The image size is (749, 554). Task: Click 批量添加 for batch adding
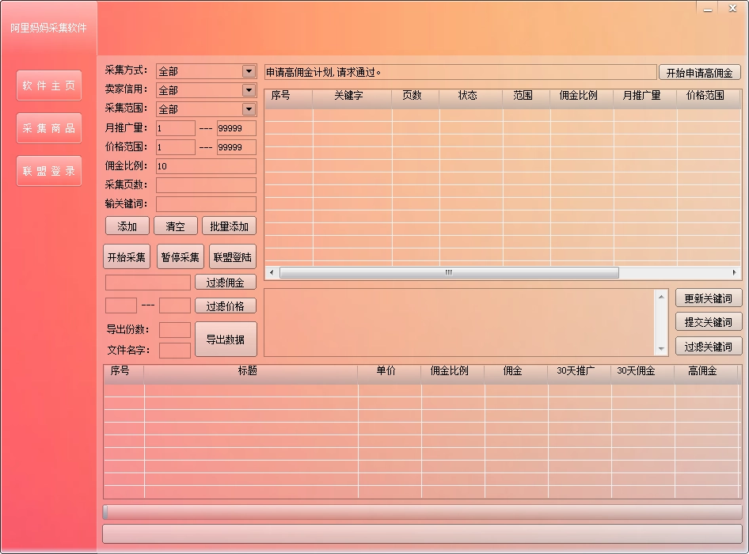pos(230,226)
